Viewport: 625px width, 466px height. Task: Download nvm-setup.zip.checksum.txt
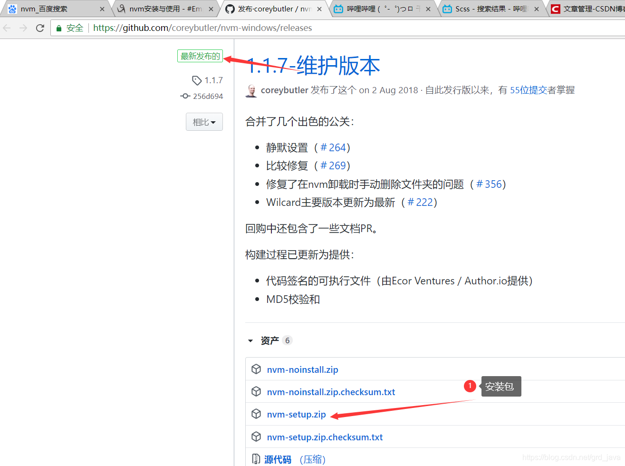(325, 437)
